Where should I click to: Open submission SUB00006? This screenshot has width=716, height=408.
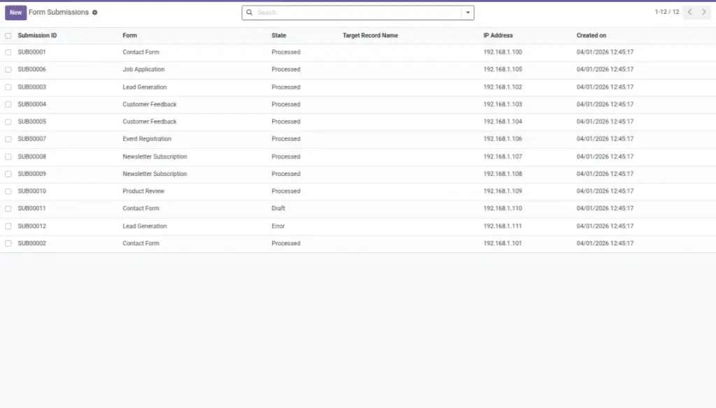[32, 69]
